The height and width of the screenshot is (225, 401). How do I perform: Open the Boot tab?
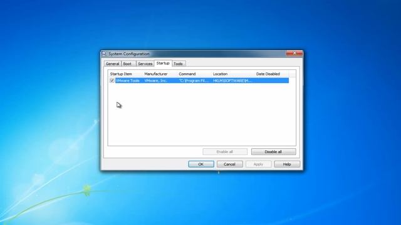click(127, 64)
